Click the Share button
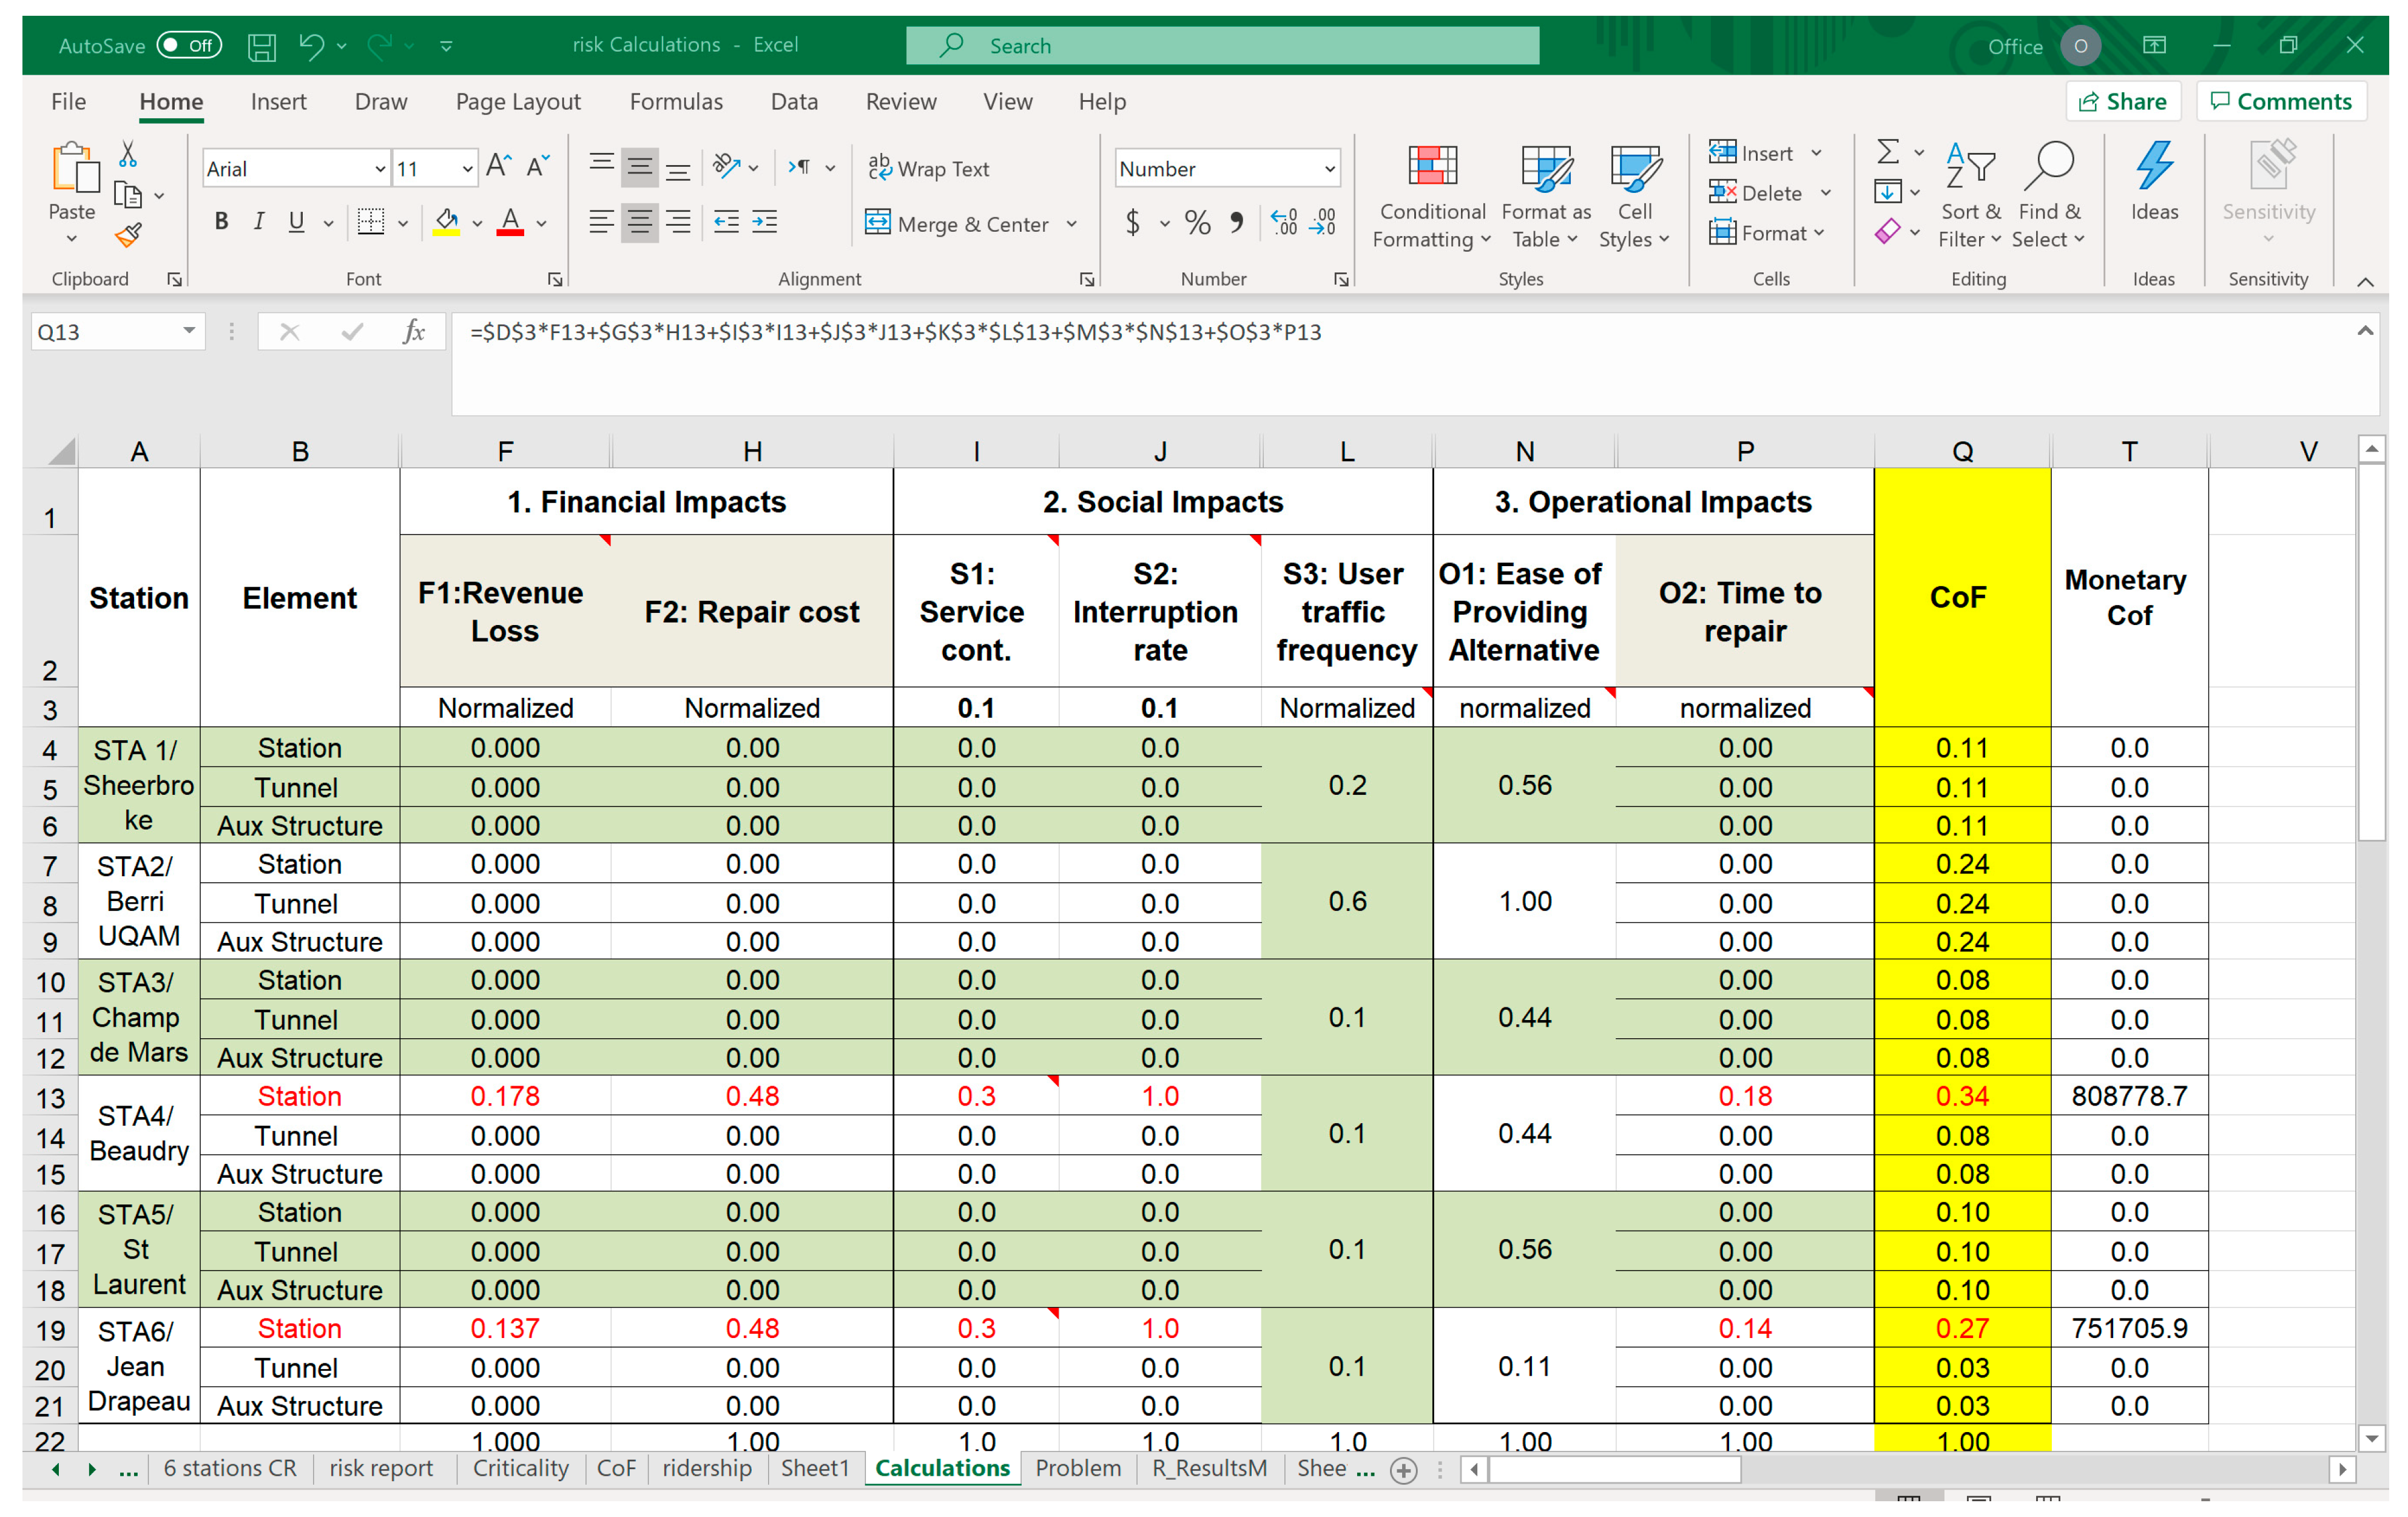The image size is (2408, 1517). [2122, 102]
